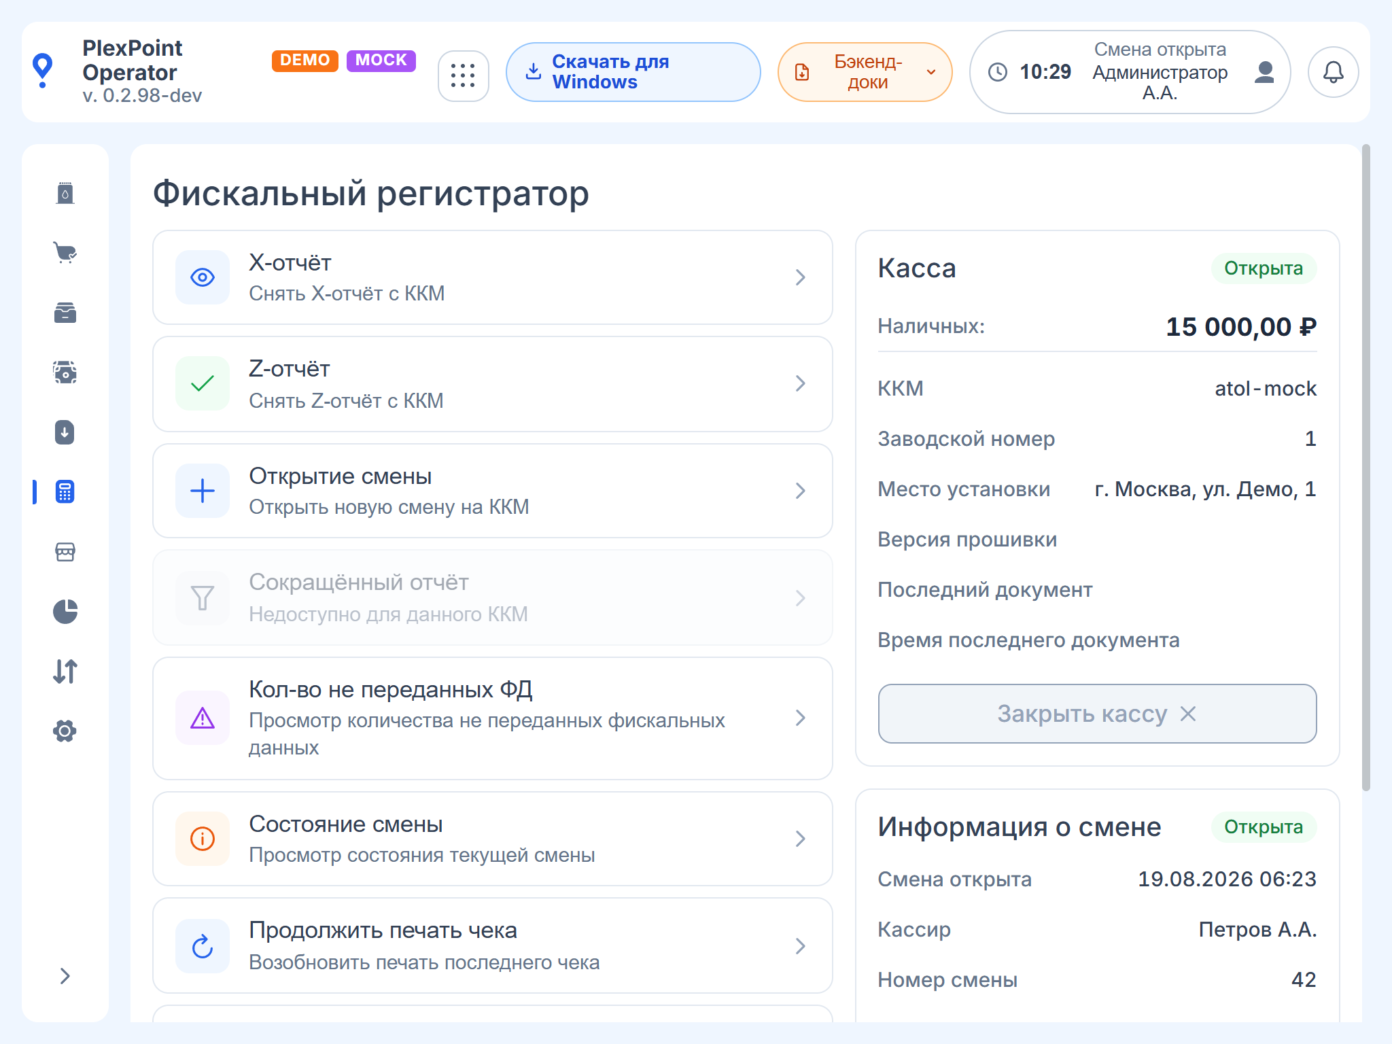Click the chevron on Z-отчёт row
This screenshot has width=1392, height=1044.
(x=801, y=384)
